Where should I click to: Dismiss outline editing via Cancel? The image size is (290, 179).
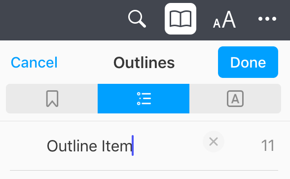[34, 63]
